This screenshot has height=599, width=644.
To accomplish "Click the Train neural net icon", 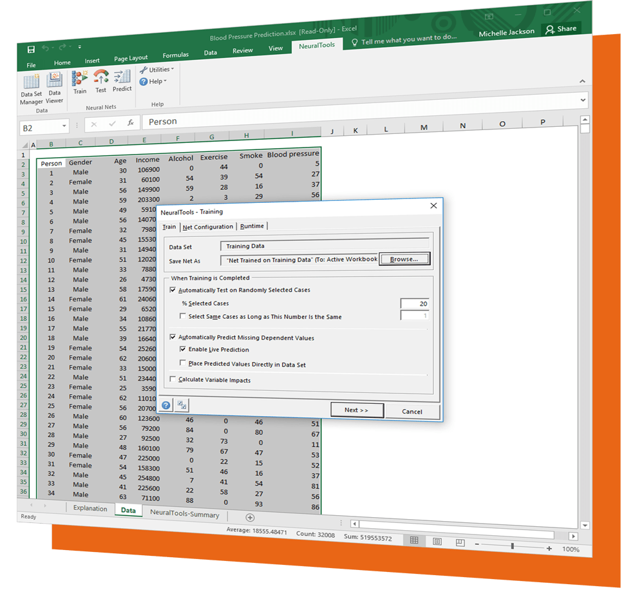I will 80,81.
